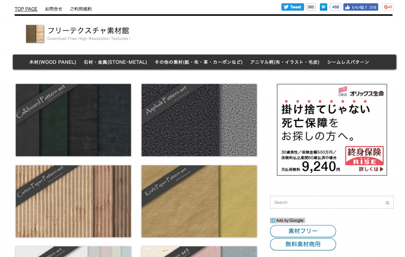
Task: Click the Tweet share button
Action: tap(292, 7)
